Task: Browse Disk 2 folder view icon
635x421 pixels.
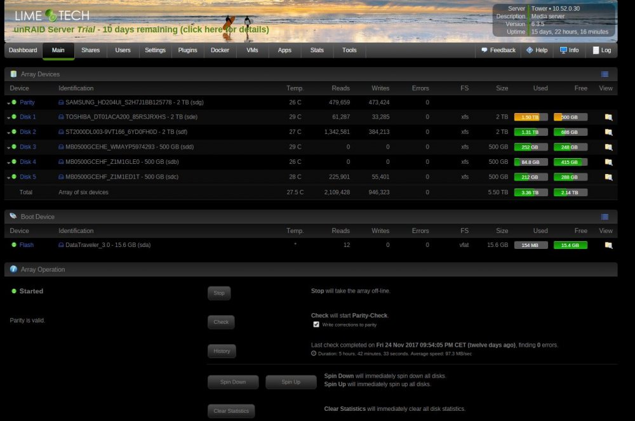Action: coord(608,132)
